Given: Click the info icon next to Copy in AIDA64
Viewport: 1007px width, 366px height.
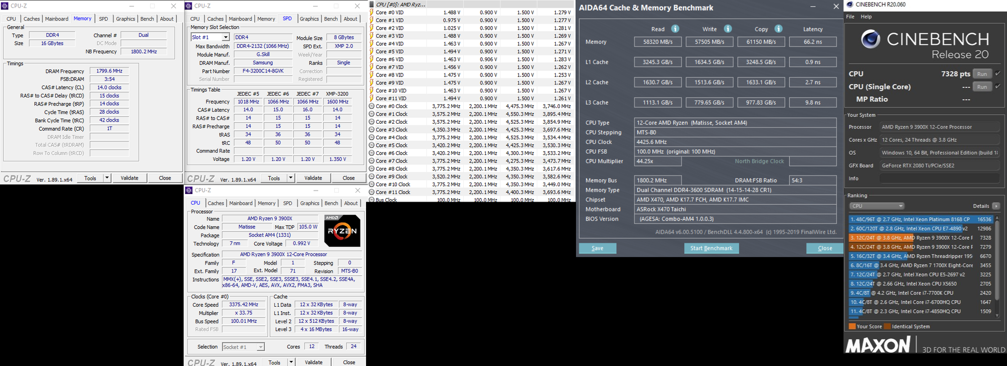Looking at the screenshot, I should (x=778, y=29).
